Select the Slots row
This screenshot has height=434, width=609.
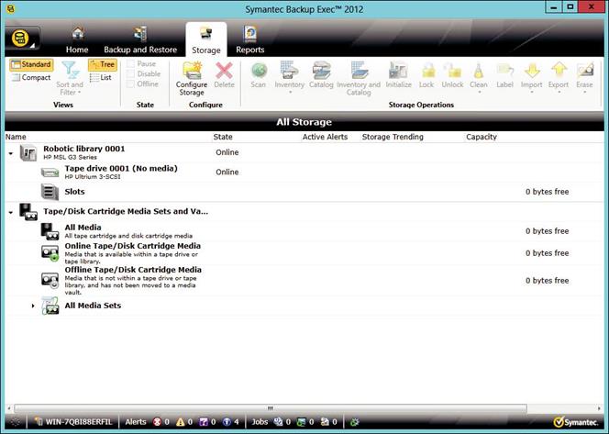coord(304,192)
